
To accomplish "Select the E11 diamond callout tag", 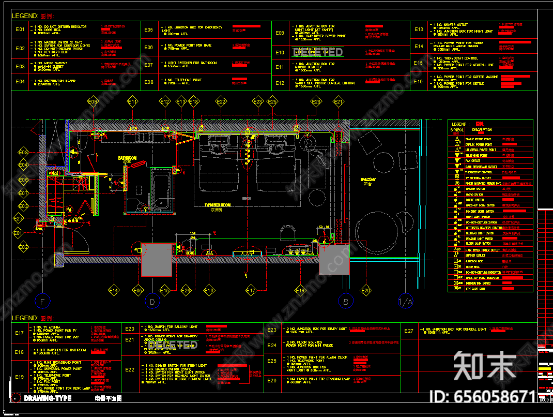I will pos(133,102).
